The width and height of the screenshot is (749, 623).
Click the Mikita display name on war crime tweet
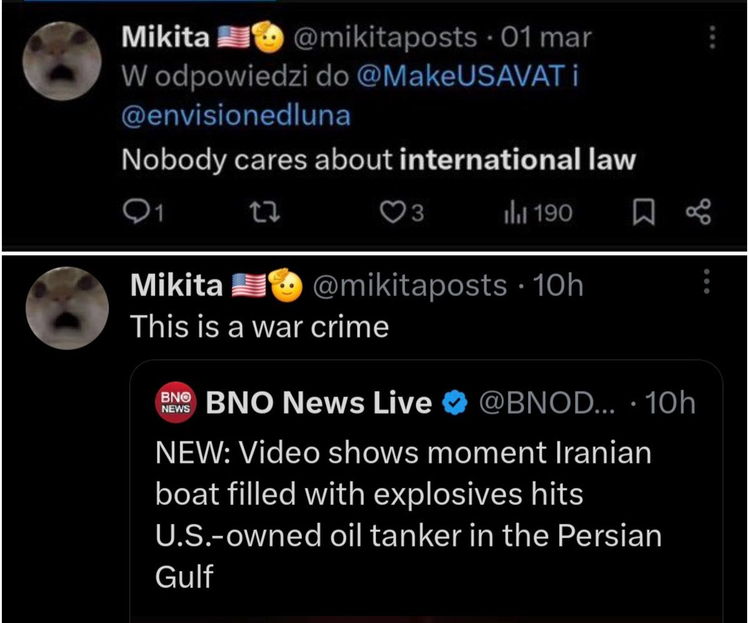click(177, 285)
